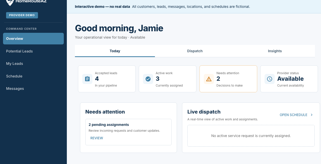This screenshot has height=164, width=321.
Task: Open the Overview page in sidebar
Action: pos(33,39)
